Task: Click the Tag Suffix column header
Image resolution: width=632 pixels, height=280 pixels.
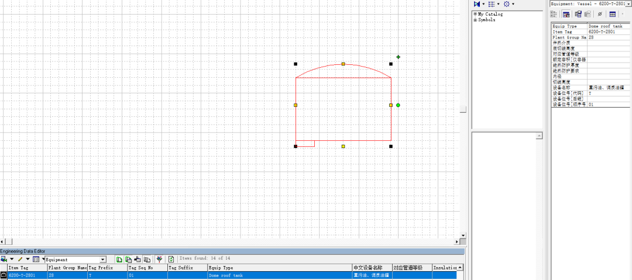Action: click(187, 268)
